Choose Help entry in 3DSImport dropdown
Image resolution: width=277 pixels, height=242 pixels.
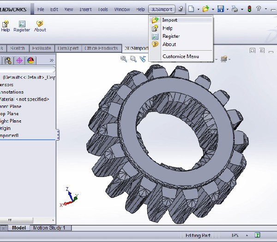[181, 28]
